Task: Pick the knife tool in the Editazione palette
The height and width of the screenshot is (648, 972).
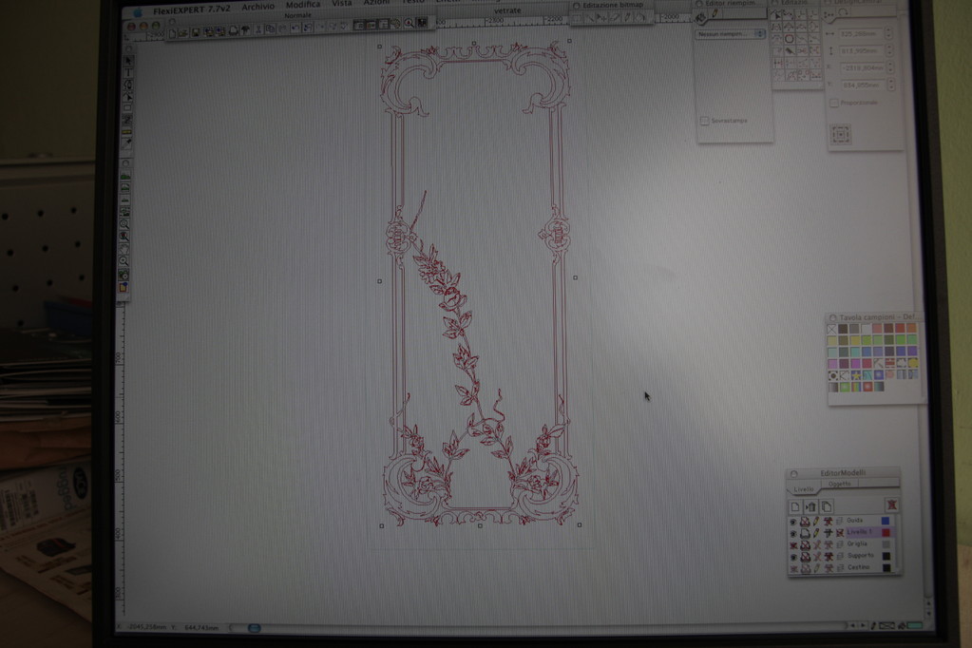Action: 790,51
